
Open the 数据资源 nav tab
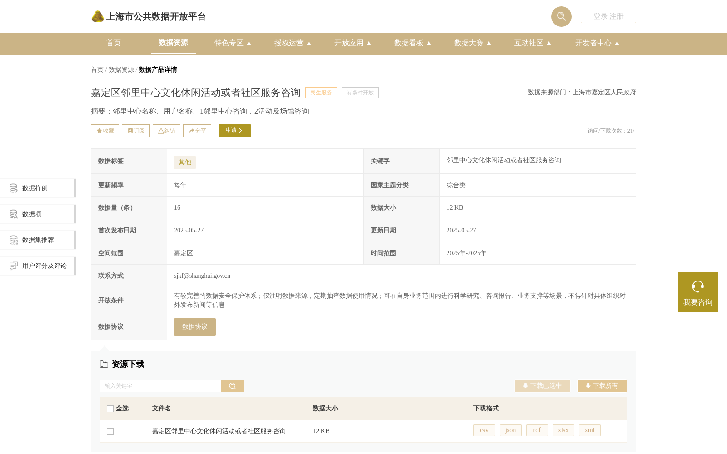pyautogui.click(x=174, y=43)
